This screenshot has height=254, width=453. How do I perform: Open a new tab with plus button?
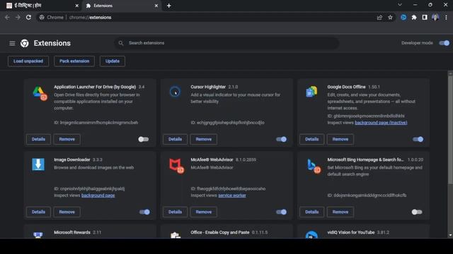169,6
